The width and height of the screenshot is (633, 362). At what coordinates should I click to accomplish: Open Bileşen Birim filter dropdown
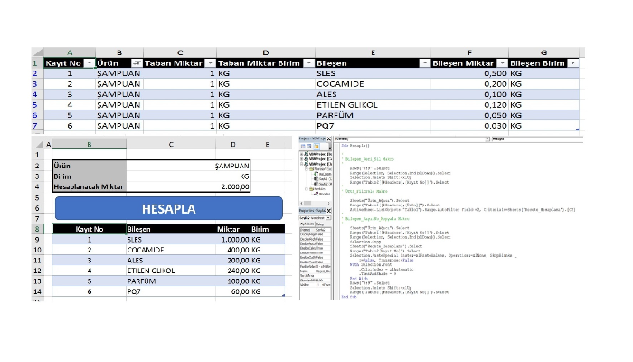tap(572, 63)
